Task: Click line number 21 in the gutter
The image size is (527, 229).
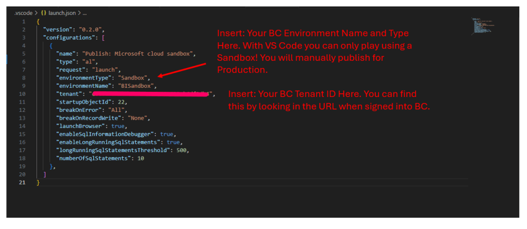Action: [x=22, y=183]
